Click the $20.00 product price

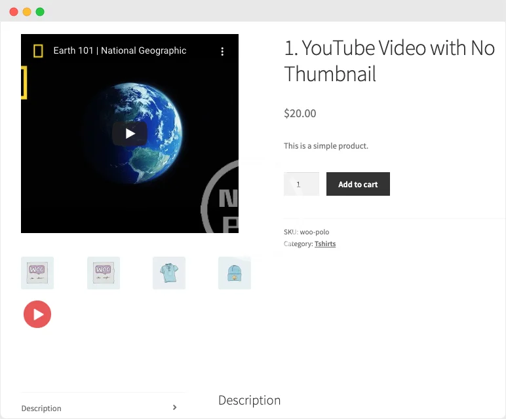300,113
